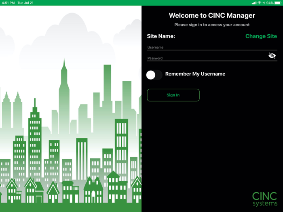283x212 pixels.
Task: Click the battery icon in status bar
Action: point(278,3)
